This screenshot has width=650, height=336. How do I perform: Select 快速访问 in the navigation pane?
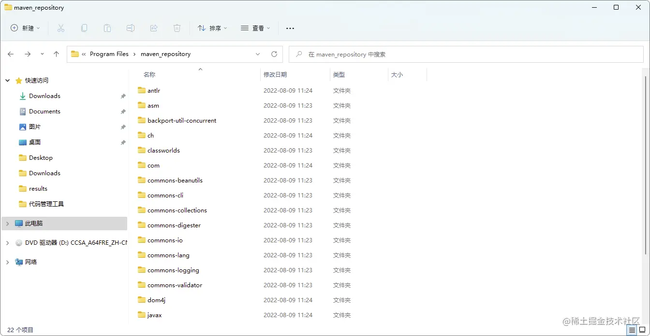(37, 81)
